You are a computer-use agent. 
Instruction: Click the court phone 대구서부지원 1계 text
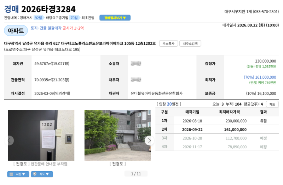click(x=252, y=12)
